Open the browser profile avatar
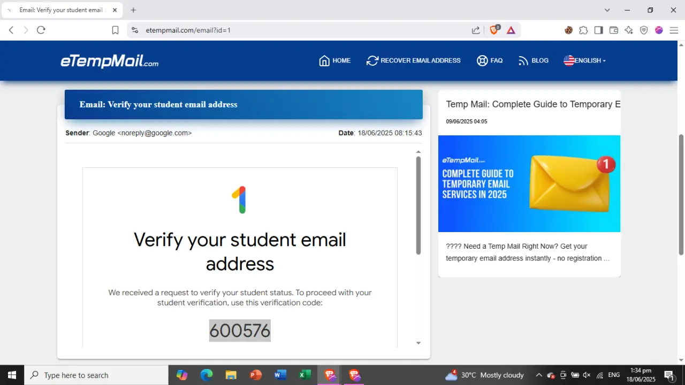The image size is (685, 385). pyautogui.click(x=659, y=30)
